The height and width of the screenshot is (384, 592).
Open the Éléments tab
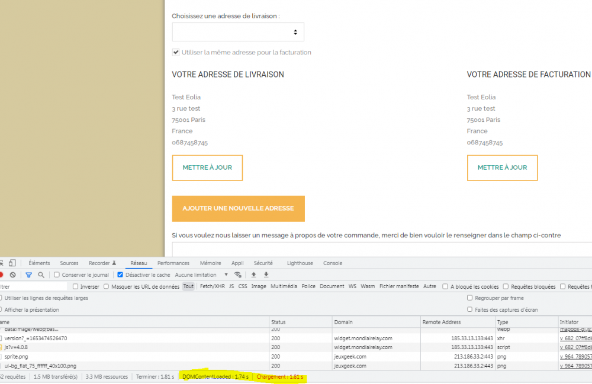[x=39, y=263]
